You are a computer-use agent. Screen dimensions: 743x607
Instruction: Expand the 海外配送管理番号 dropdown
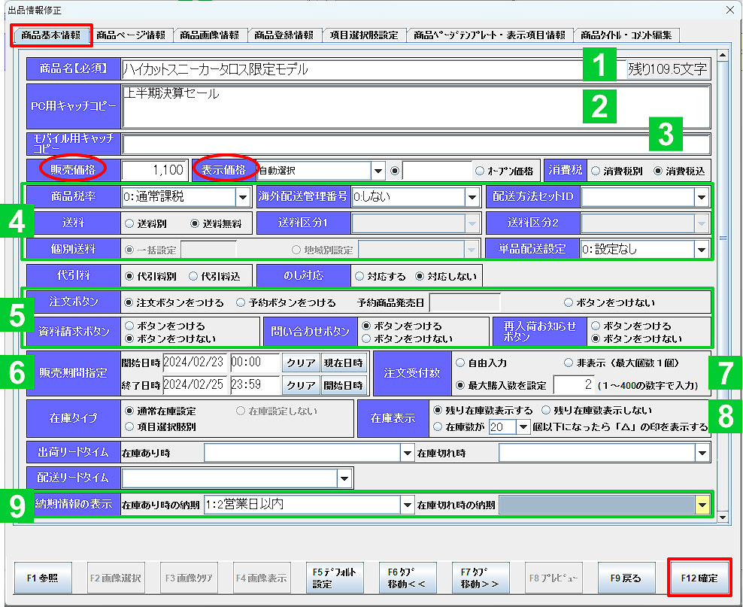pyautogui.click(x=468, y=196)
